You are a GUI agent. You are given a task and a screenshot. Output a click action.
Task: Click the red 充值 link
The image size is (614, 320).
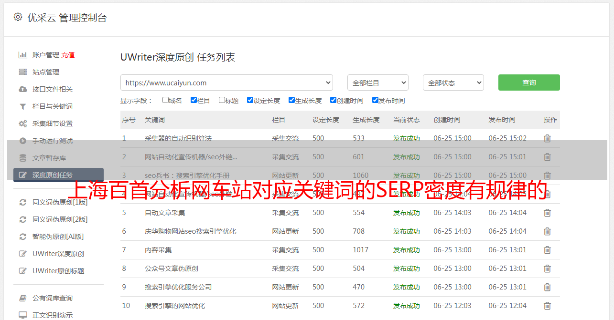[x=68, y=55]
